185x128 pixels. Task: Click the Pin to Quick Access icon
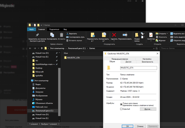click(x=37, y=35)
